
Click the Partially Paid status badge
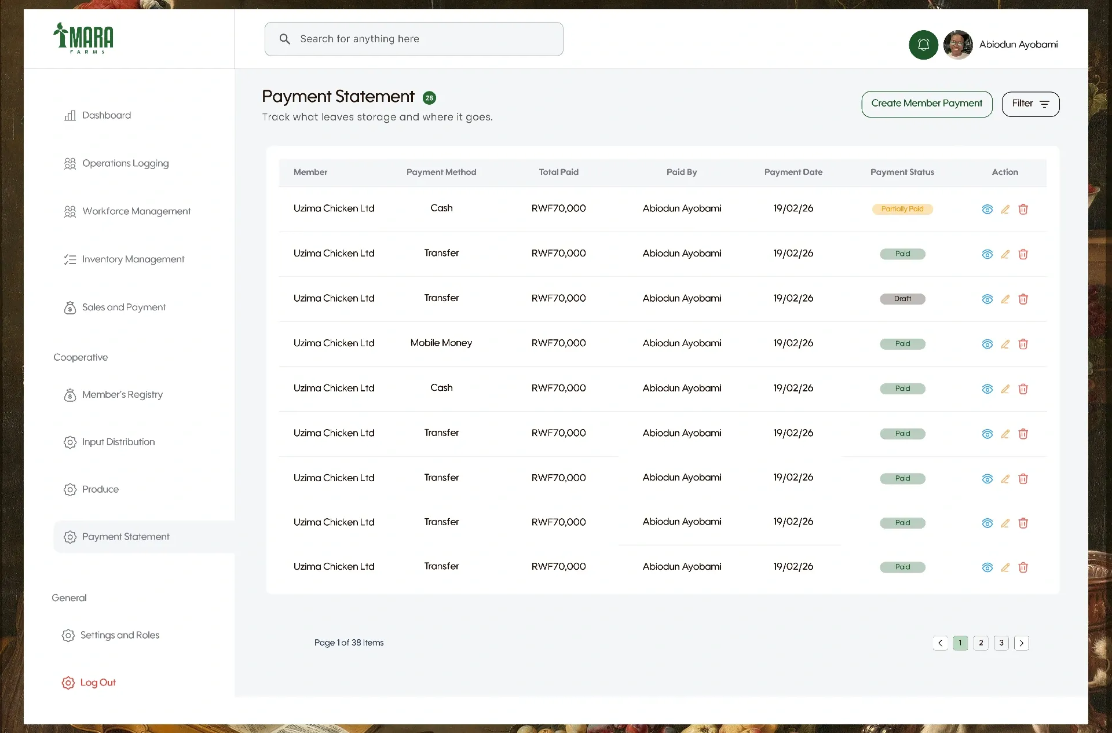tap(902, 209)
